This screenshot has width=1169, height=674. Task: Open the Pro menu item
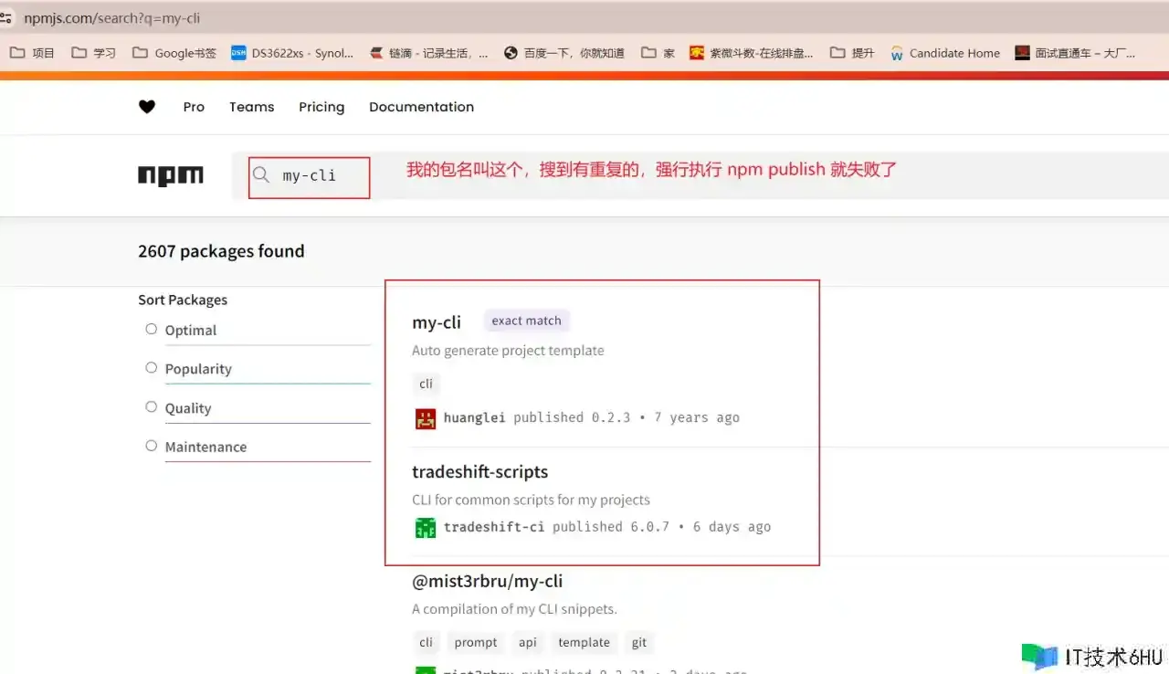[x=194, y=107]
